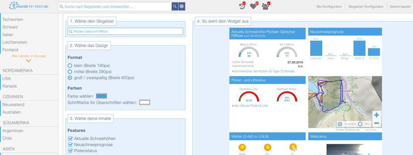The width and height of the screenshot is (413, 155).
Task: Open the favorites heart icon
Action: point(254,6)
